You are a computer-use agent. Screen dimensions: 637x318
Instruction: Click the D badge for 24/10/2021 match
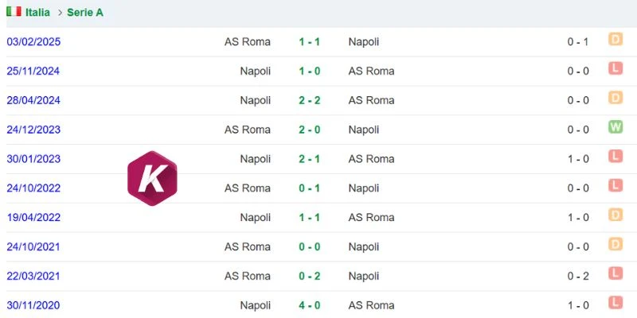[x=616, y=244]
